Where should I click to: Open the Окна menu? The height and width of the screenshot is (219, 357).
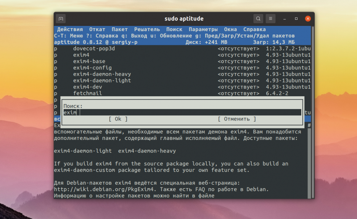click(230, 29)
